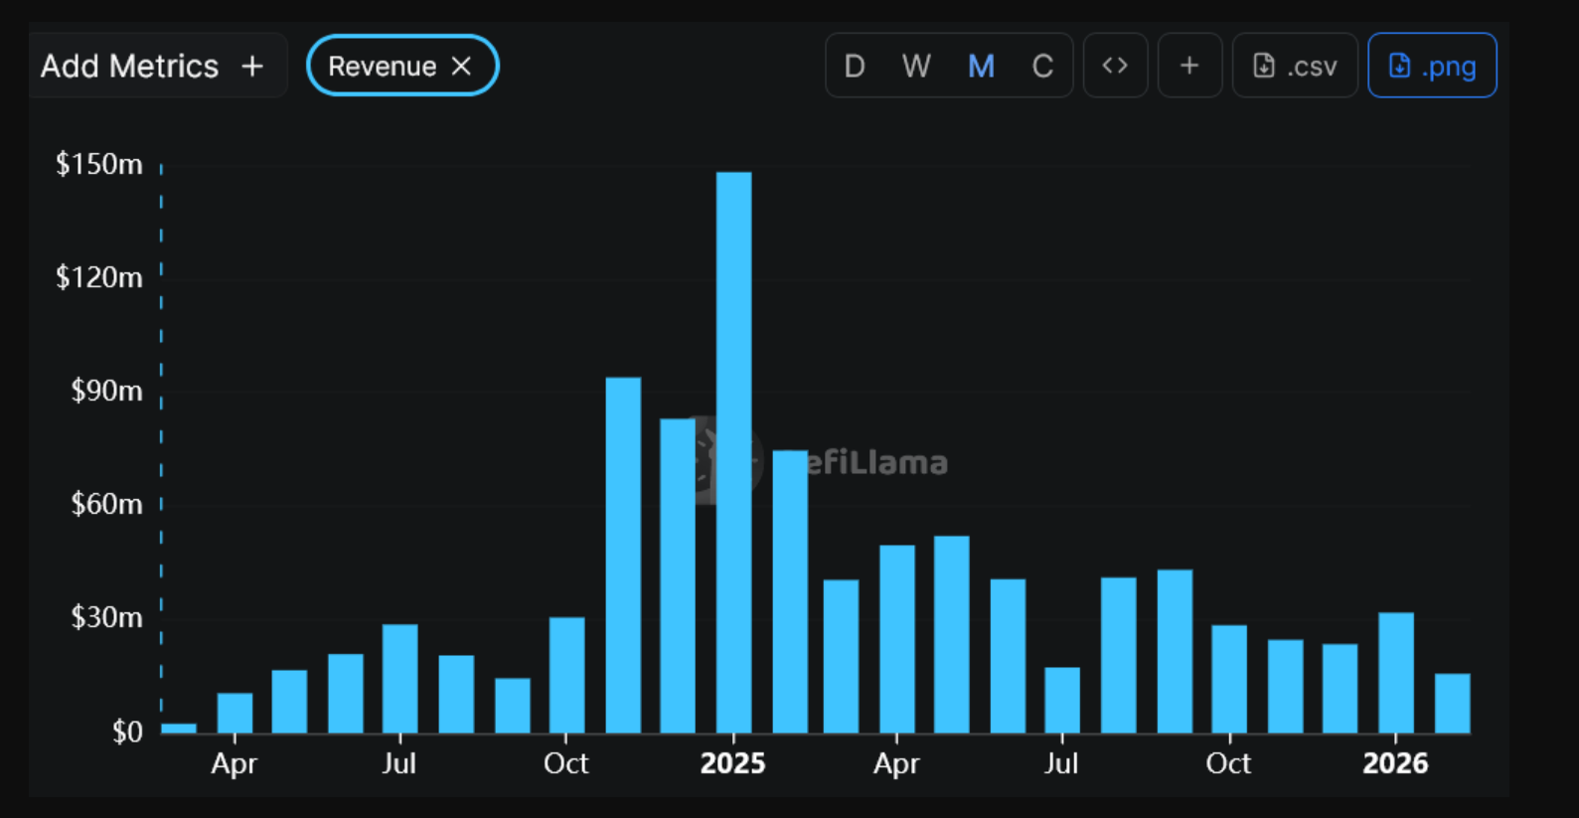The height and width of the screenshot is (818, 1579).
Task: Select Cumulative (C) view
Action: pos(1042,67)
